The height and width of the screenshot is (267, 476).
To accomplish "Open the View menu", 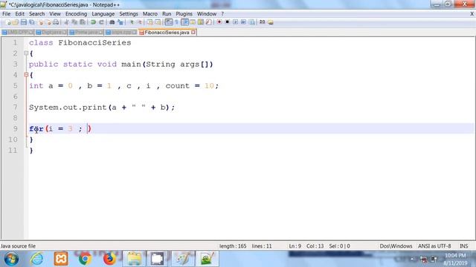I will (55, 14).
